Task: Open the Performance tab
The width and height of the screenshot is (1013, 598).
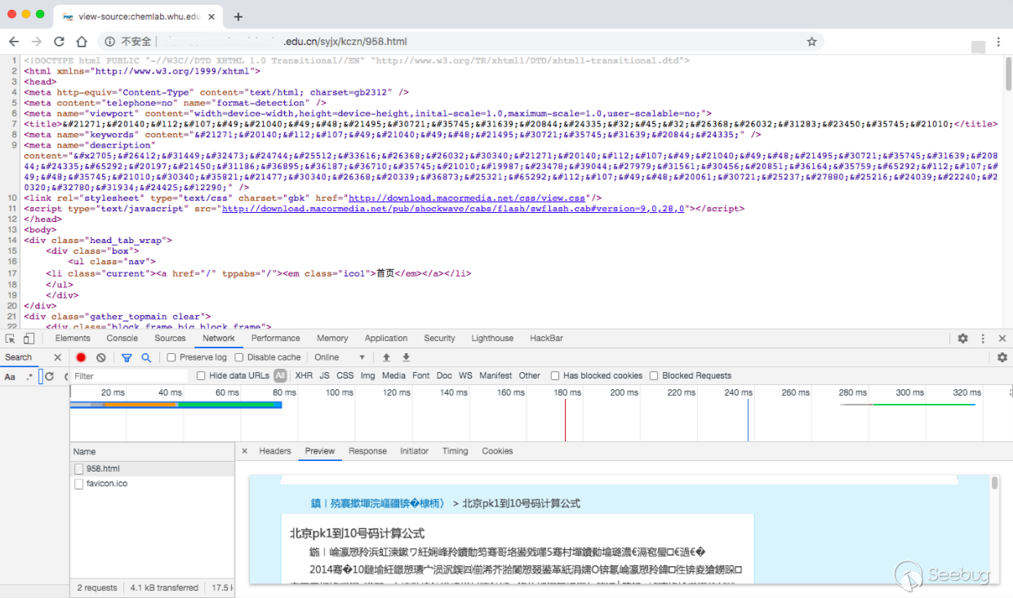Action: click(275, 339)
